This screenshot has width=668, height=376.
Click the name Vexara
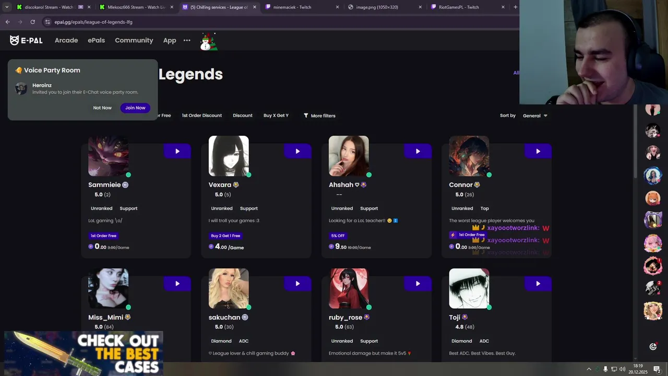[220, 185]
